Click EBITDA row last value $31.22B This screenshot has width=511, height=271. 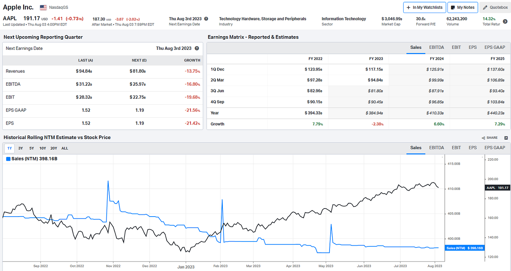tap(84, 84)
